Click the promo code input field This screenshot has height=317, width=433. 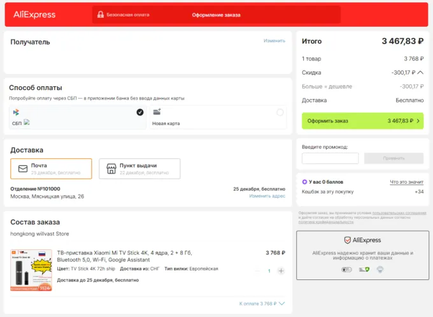coord(330,158)
